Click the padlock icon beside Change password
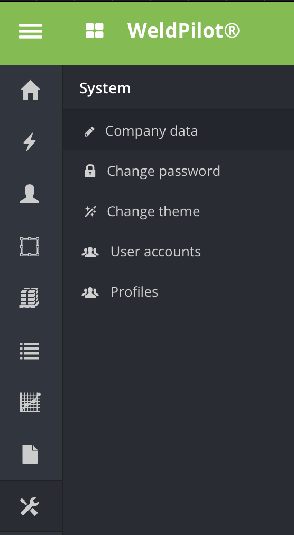Screen dimensions: 294x535 [90, 171]
